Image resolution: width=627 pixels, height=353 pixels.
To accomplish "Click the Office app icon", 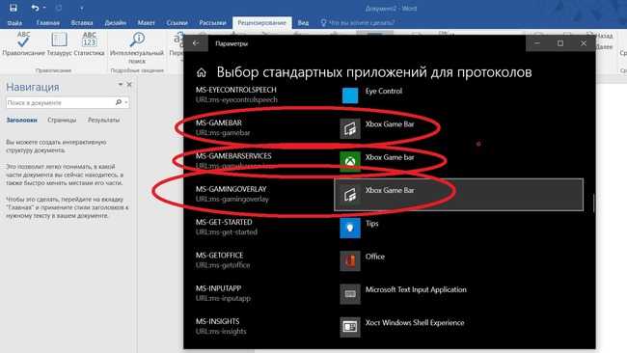I will click(x=350, y=261).
